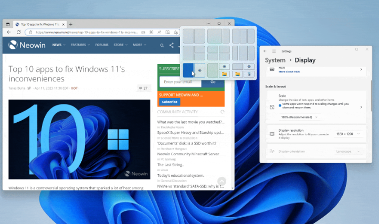Expand MORE dropdown menu

tap(139, 45)
